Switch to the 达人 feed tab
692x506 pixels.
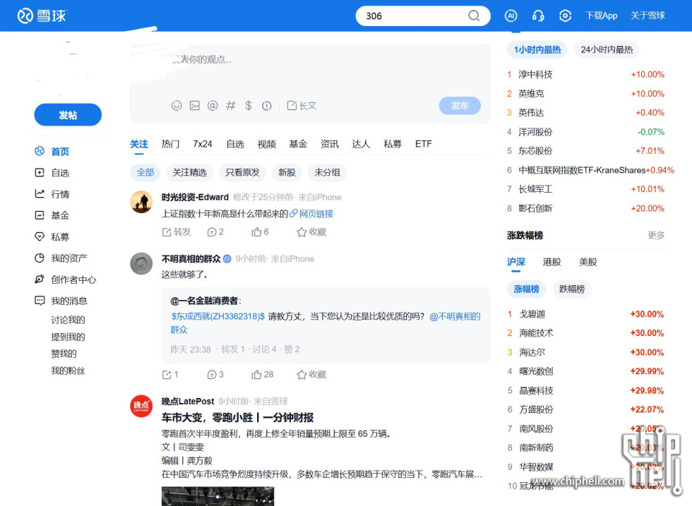click(x=361, y=144)
